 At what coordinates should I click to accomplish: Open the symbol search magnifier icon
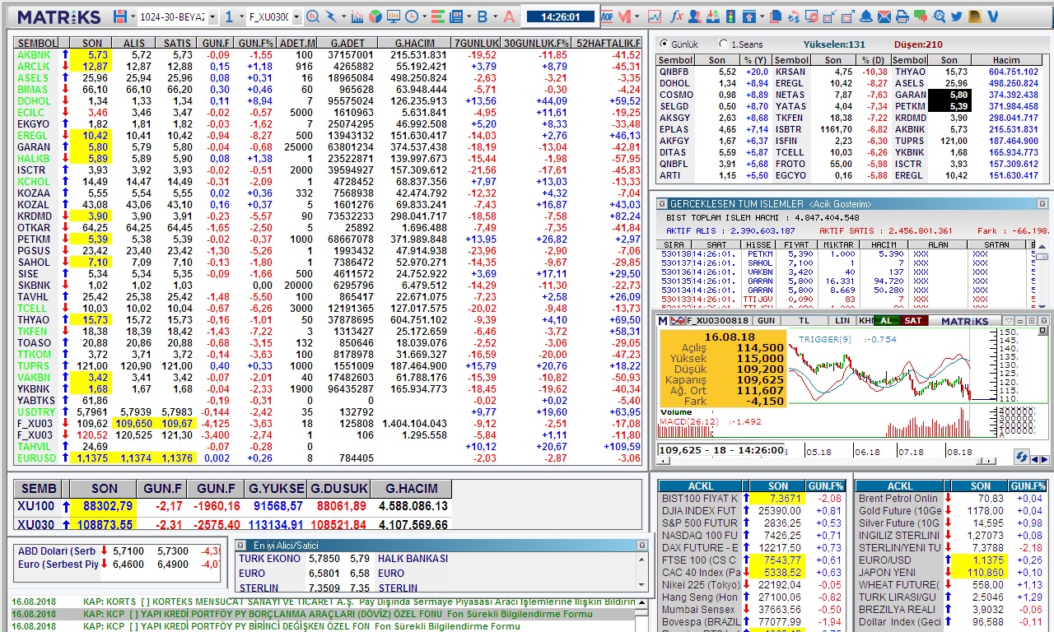313,16
